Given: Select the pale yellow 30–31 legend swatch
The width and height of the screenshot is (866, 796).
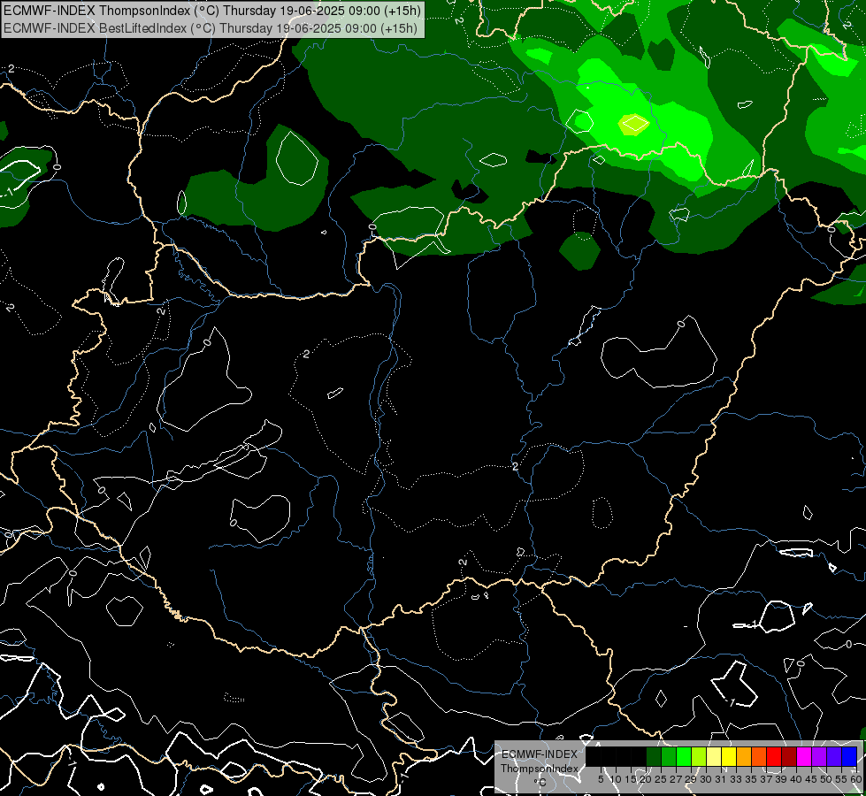Looking at the screenshot, I should [x=714, y=756].
